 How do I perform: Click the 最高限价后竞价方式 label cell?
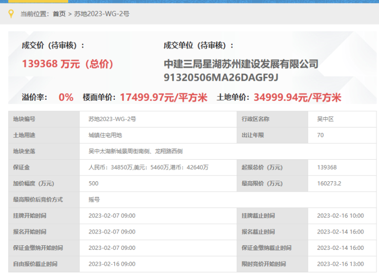click(x=44, y=200)
